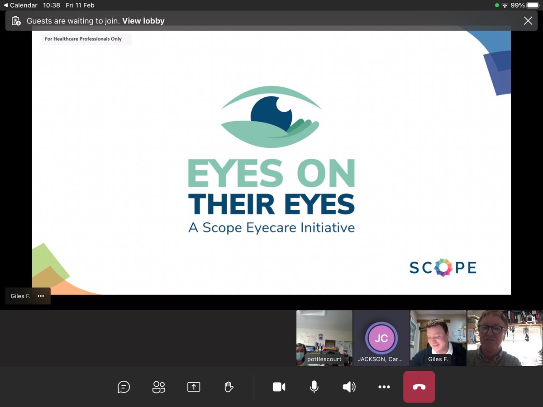Select the pottlescourt video tile
Image resolution: width=543 pixels, height=407 pixels.
click(x=324, y=338)
